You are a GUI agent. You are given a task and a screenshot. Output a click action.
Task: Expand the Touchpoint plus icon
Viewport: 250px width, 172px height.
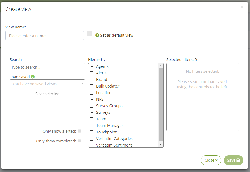coord(92,132)
